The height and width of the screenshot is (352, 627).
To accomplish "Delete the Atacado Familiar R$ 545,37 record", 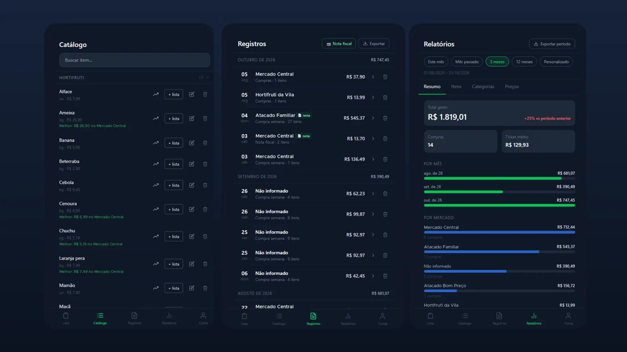I will pyautogui.click(x=385, y=118).
